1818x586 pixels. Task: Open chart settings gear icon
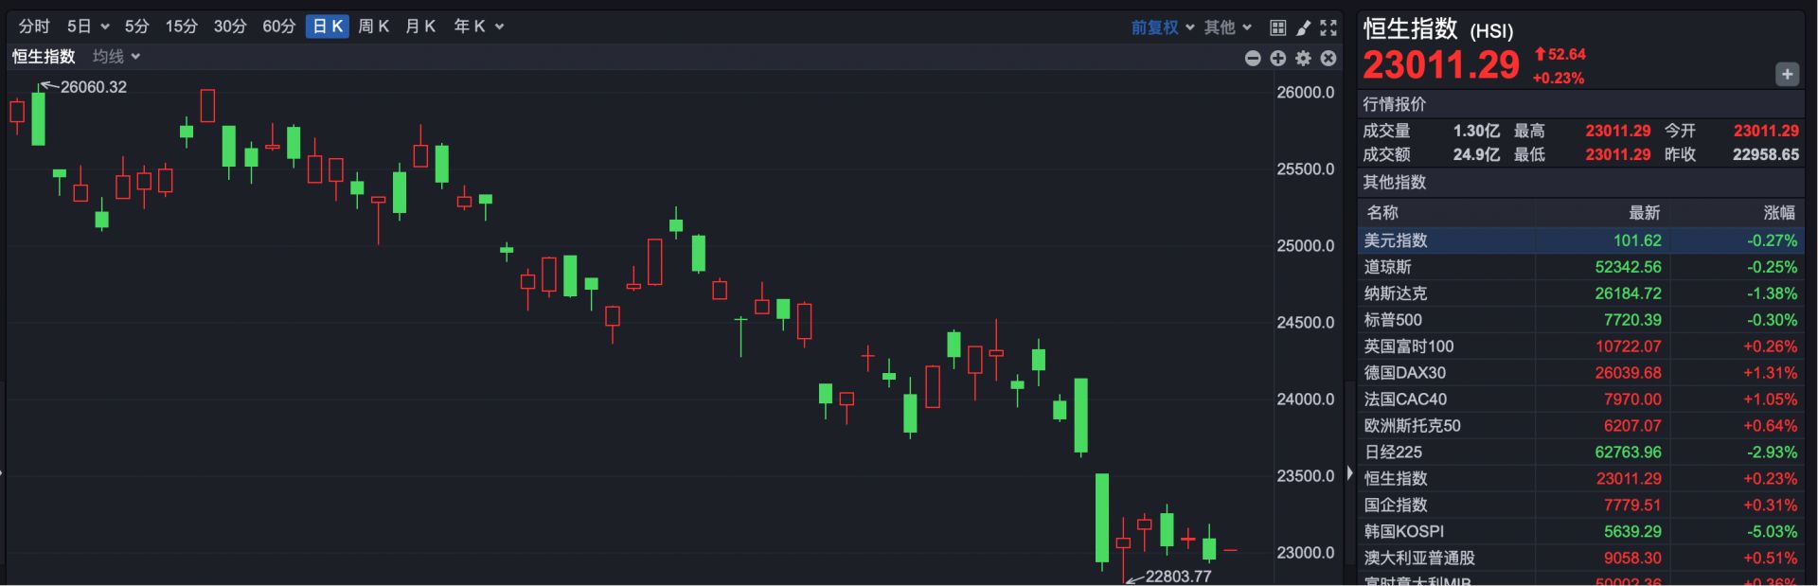click(x=1304, y=59)
